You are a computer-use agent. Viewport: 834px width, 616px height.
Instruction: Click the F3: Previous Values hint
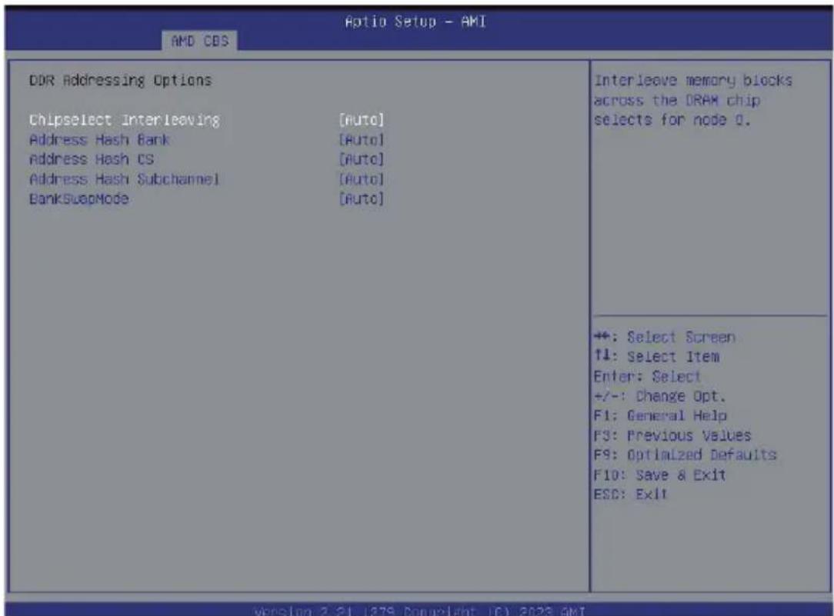[x=672, y=435]
